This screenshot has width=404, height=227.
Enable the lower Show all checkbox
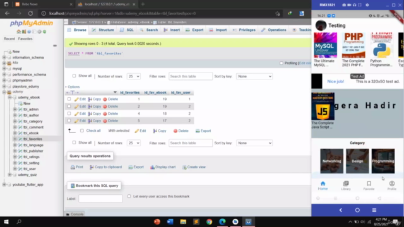(x=74, y=143)
